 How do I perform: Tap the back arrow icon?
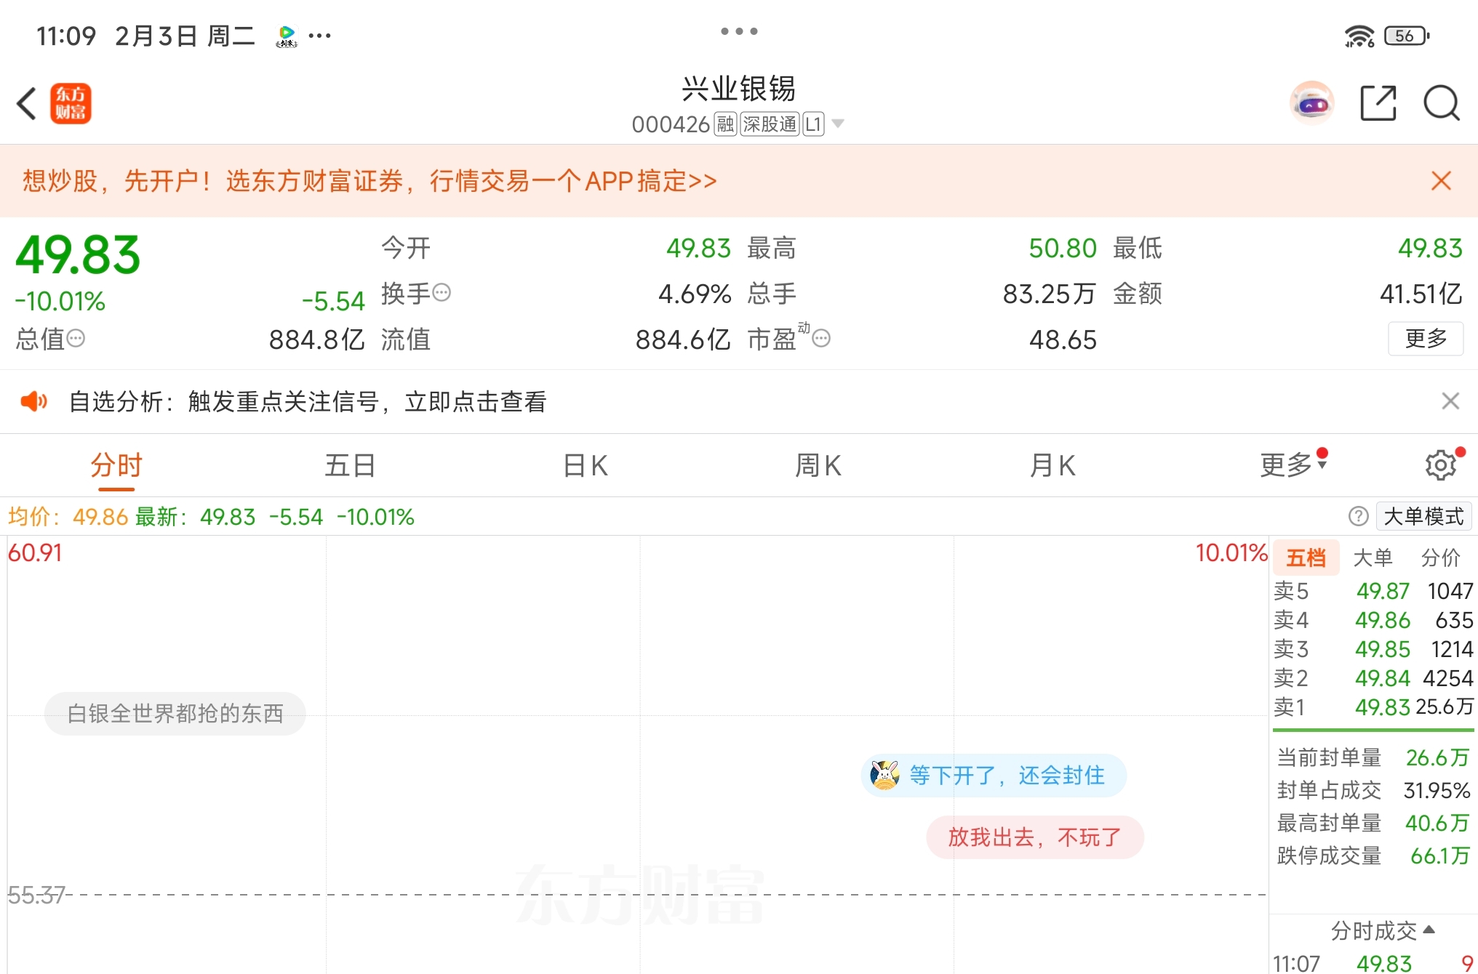pos(27,103)
